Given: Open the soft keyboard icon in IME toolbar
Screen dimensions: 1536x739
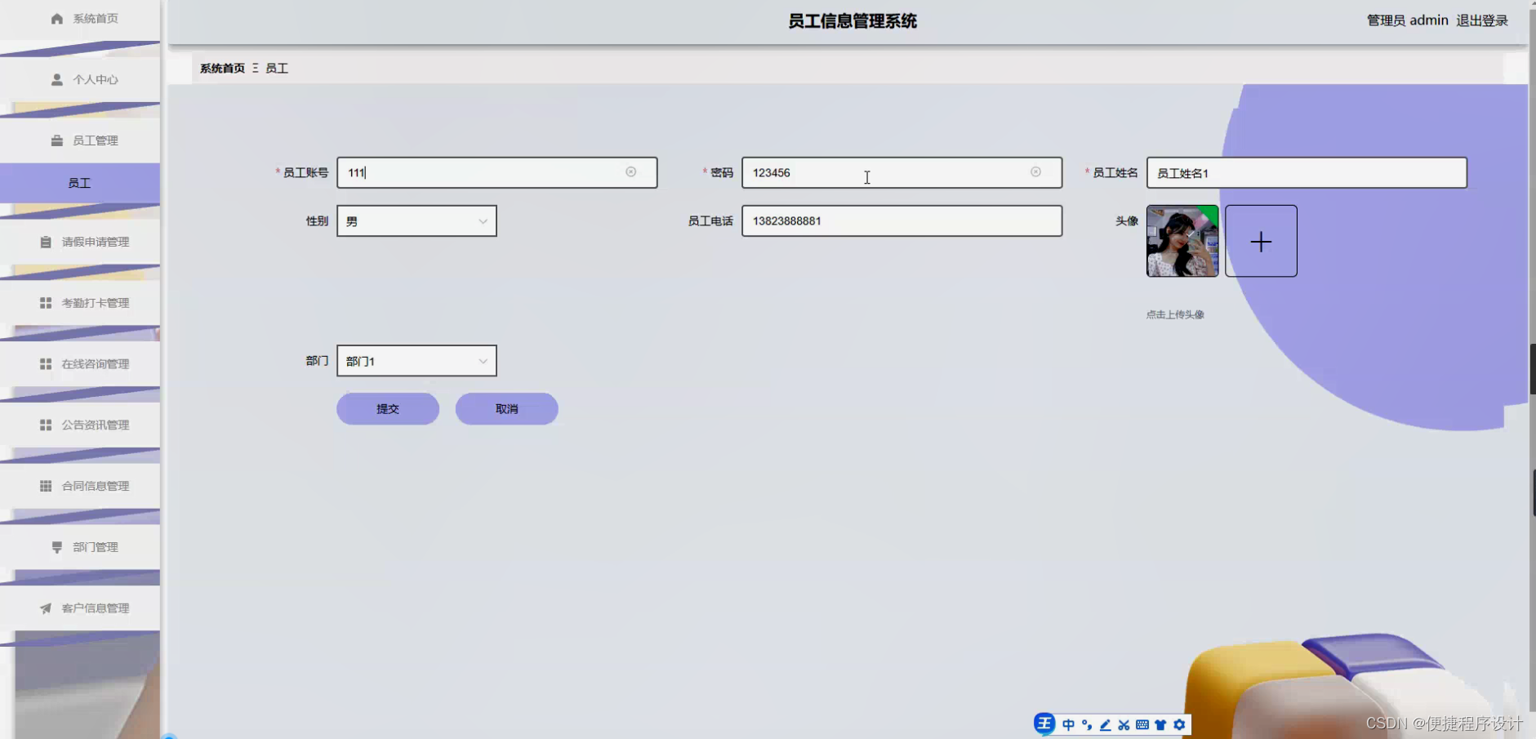Looking at the screenshot, I should [1143, 724].
